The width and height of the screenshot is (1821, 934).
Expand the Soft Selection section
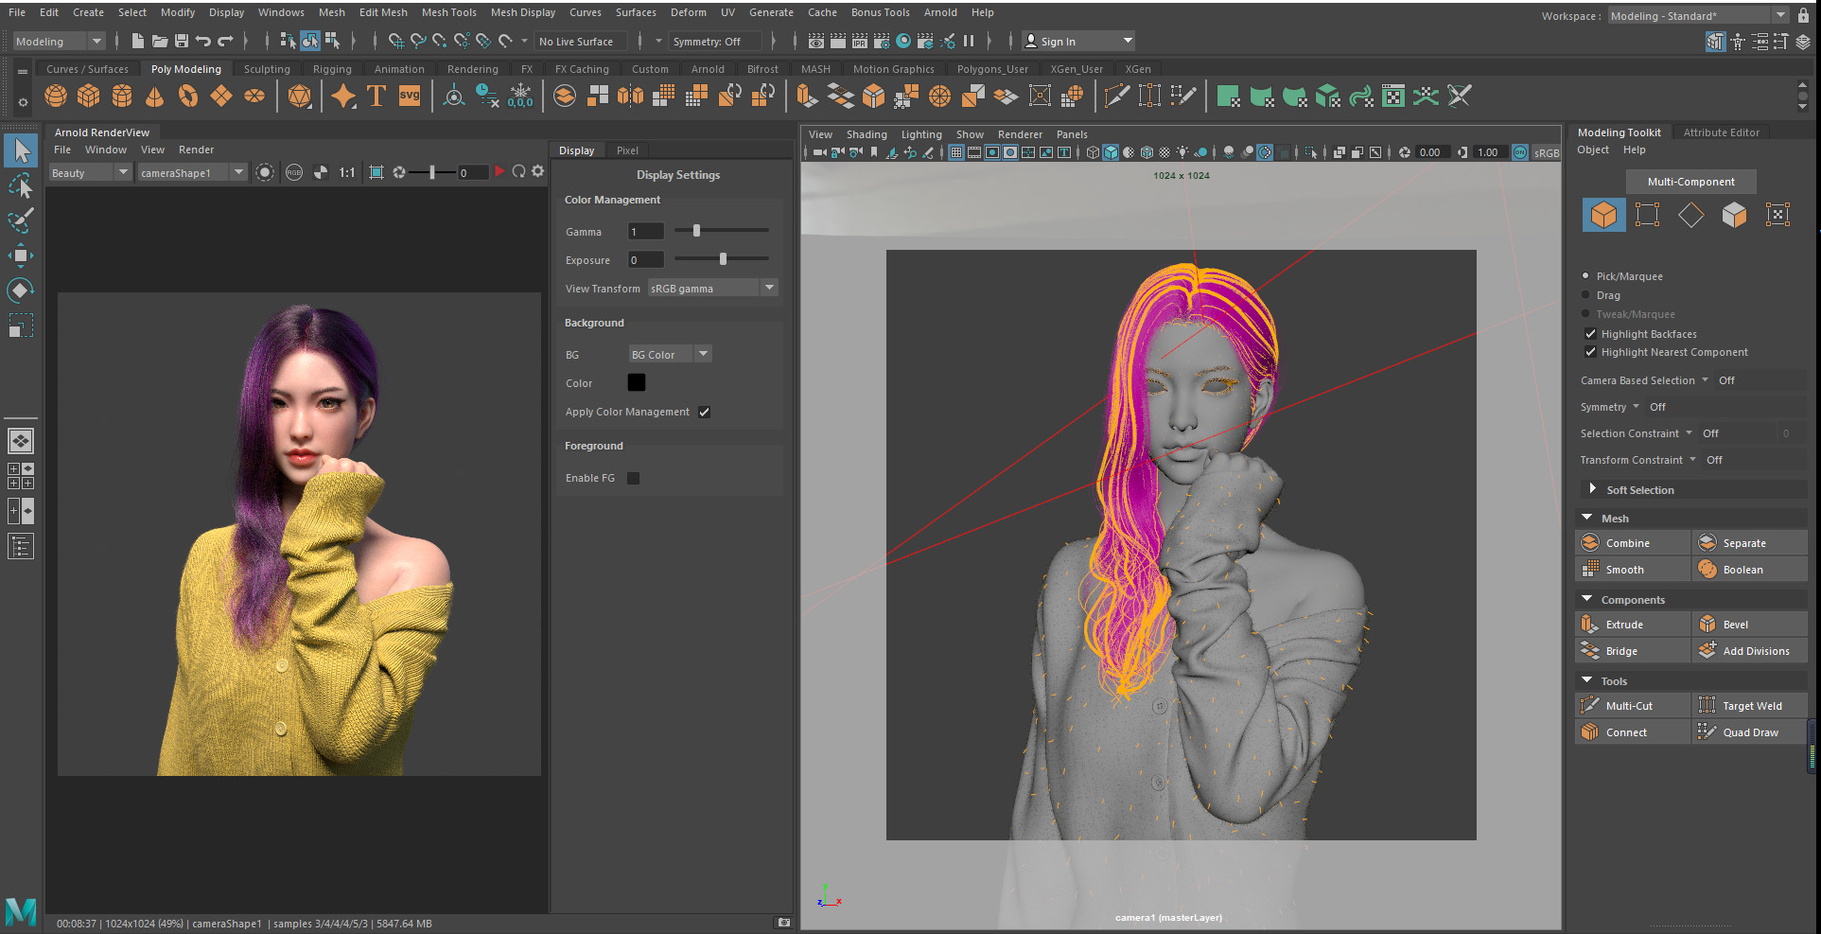point(1639,490)
